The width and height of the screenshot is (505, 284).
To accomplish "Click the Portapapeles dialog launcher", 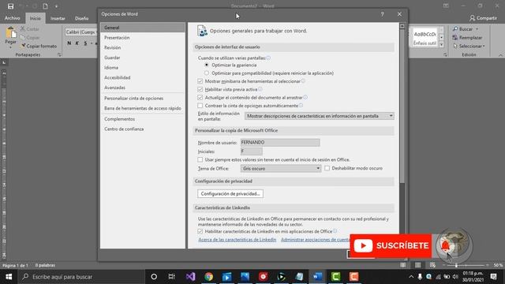I will click(x=59, y=54).
